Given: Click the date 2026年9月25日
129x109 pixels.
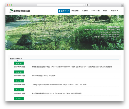Looking at the screenshot, I should [x=19, y=67].
